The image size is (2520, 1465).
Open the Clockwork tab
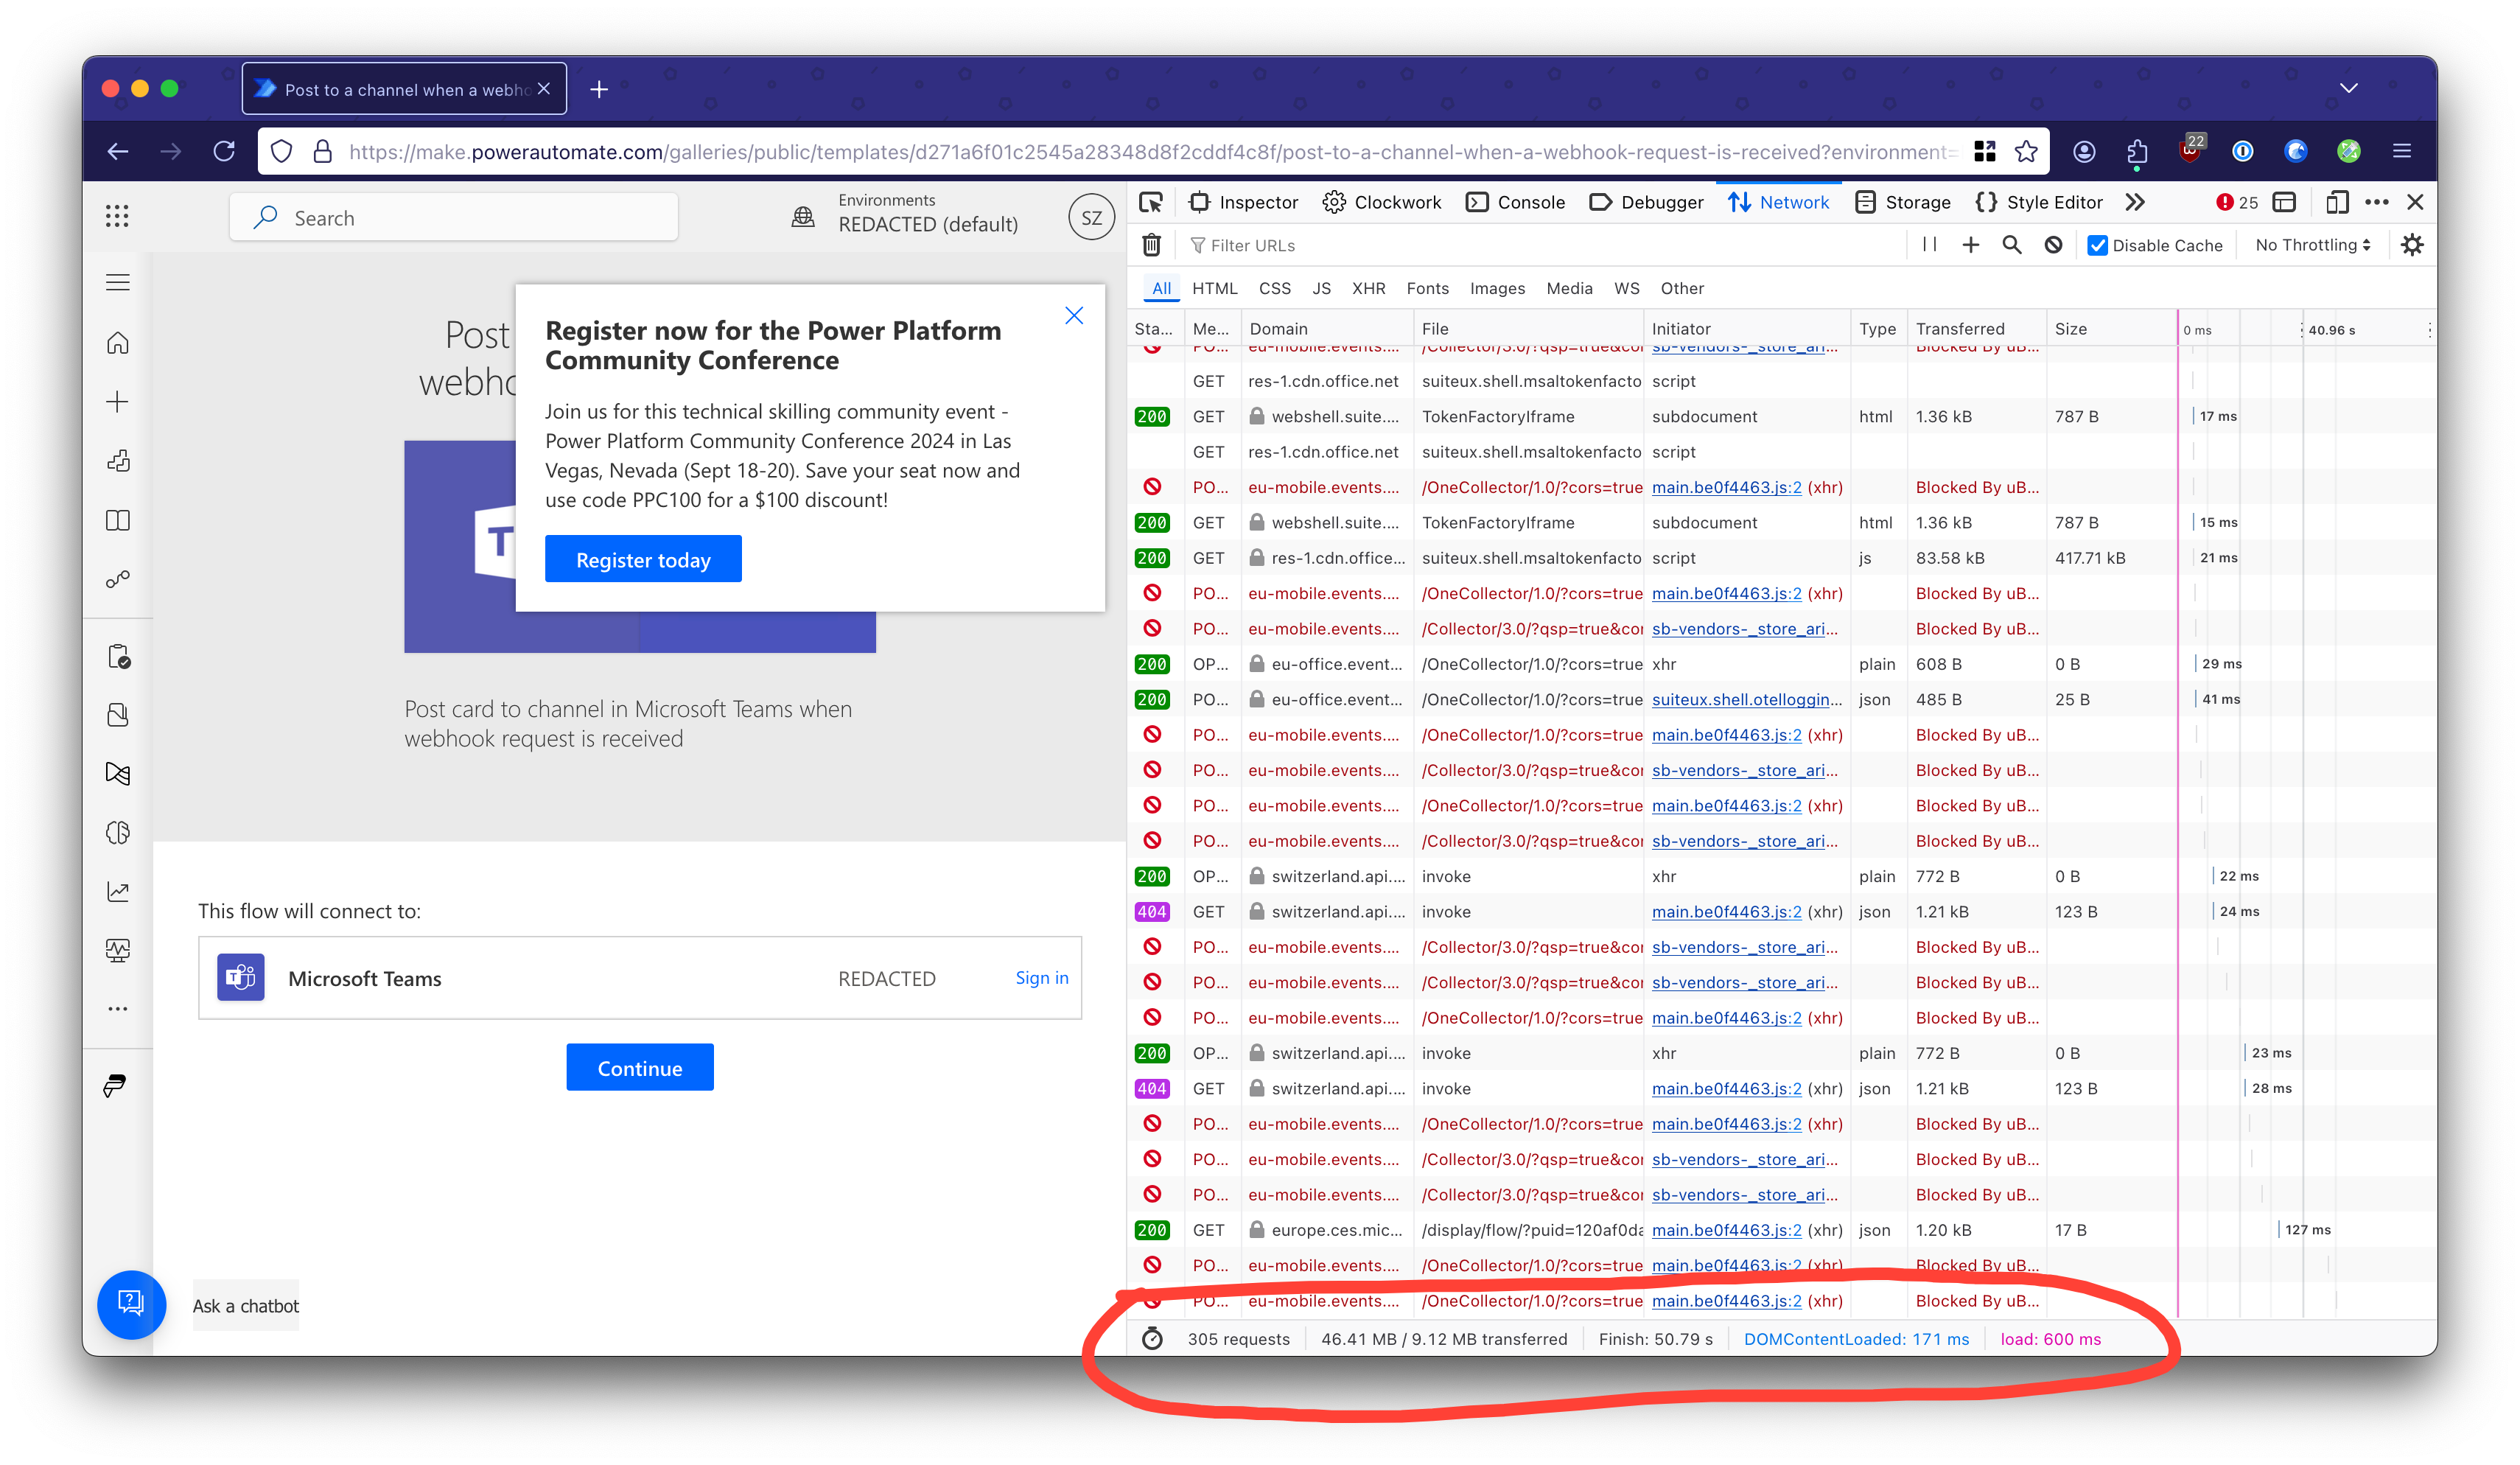click(1382, 202)
